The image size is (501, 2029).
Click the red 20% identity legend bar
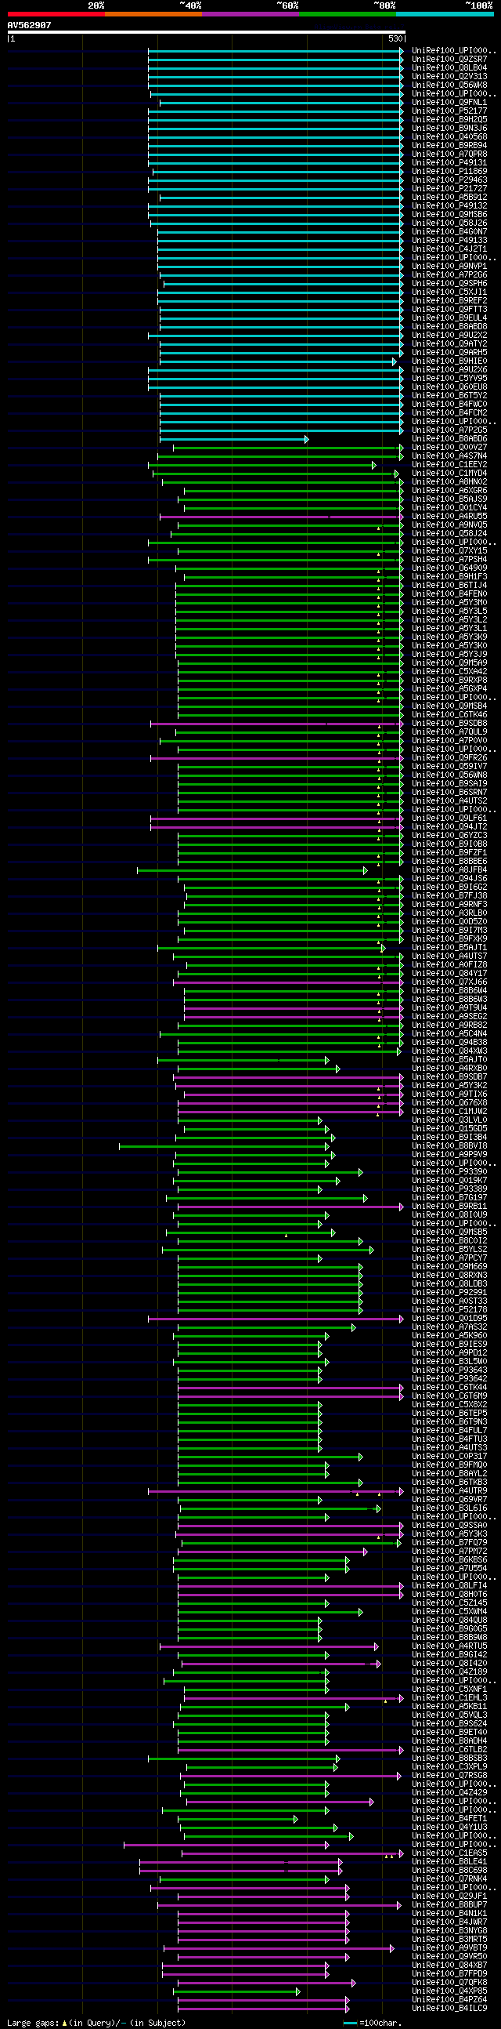[x=56, y=14]
